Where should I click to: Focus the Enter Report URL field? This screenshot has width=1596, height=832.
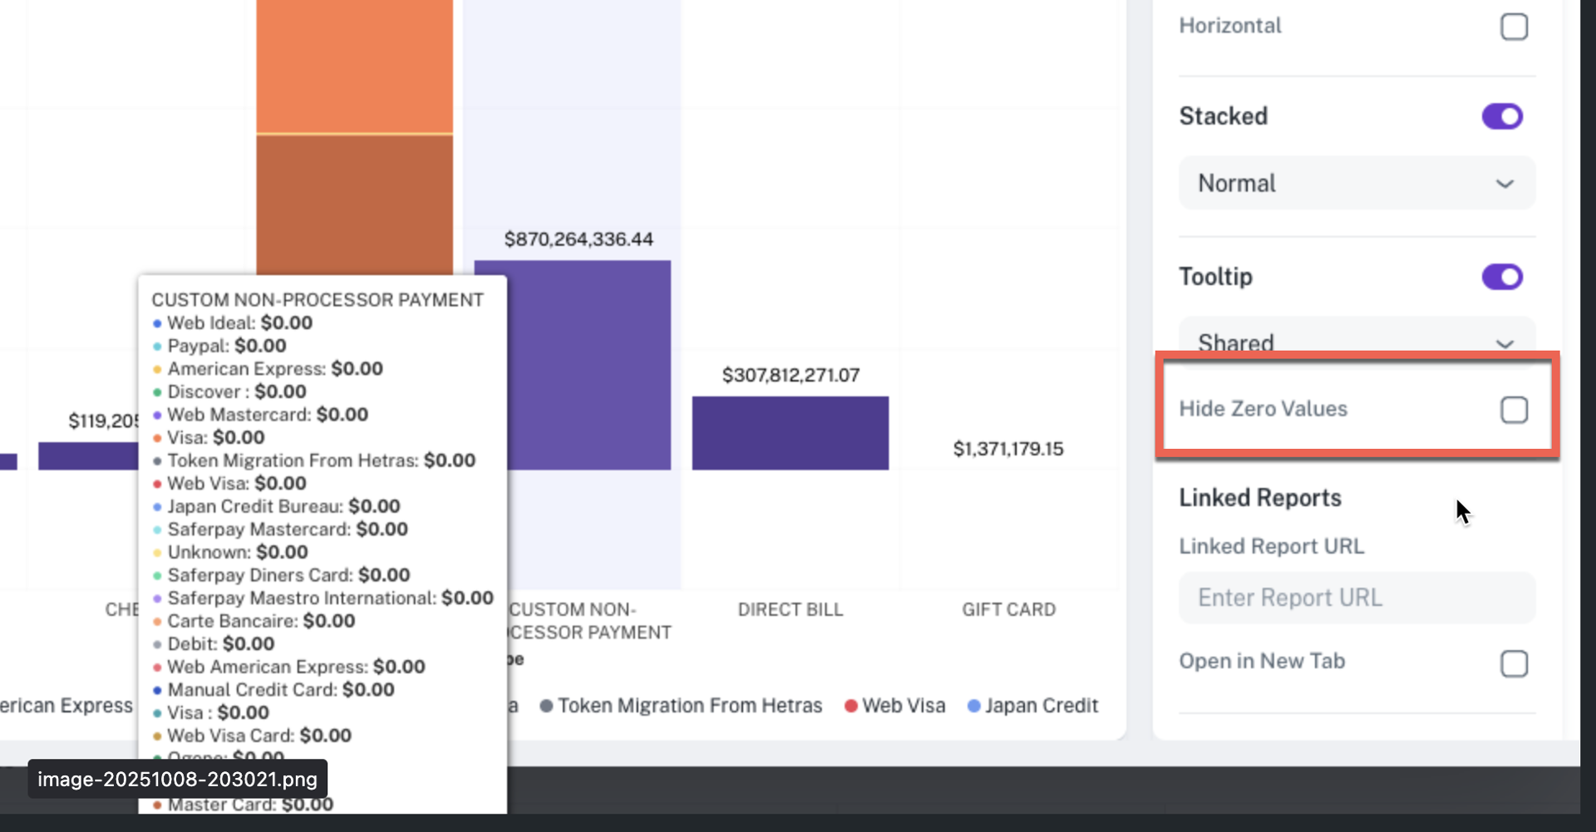[1357, 598]
